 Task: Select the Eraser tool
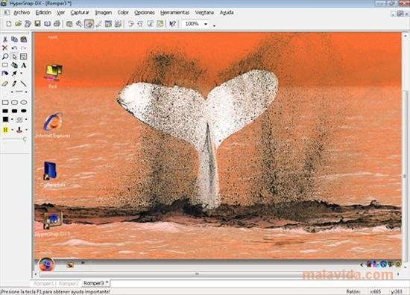point(5,84)
